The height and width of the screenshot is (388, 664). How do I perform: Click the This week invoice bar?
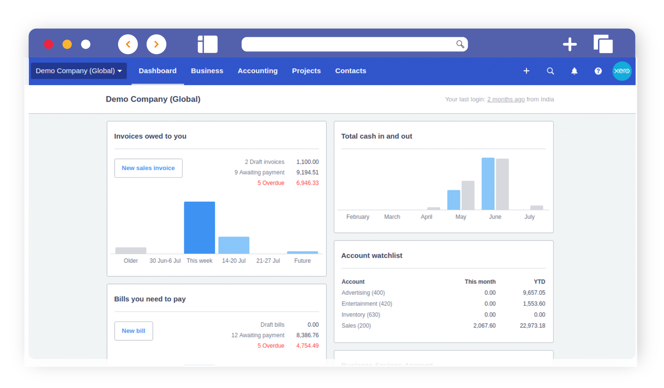pos(199,228)
